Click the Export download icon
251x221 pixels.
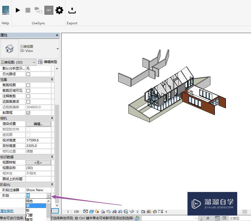point(72,10)
